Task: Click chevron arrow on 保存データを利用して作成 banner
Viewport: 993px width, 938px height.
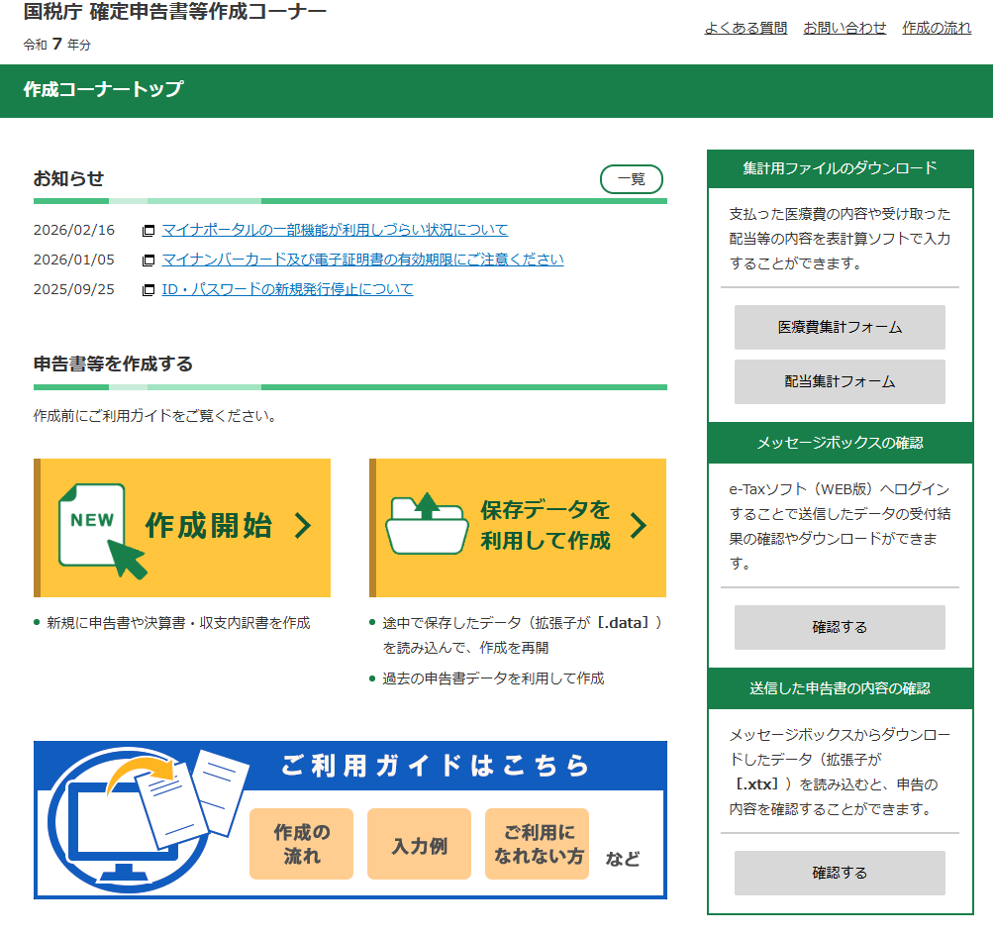Action: (639, 526)
